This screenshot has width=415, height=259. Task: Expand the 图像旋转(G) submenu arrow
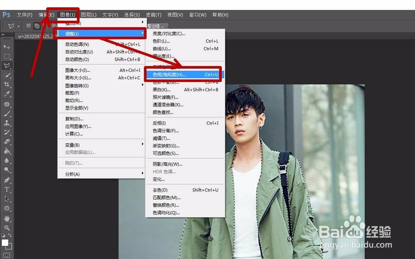[142, 85]
